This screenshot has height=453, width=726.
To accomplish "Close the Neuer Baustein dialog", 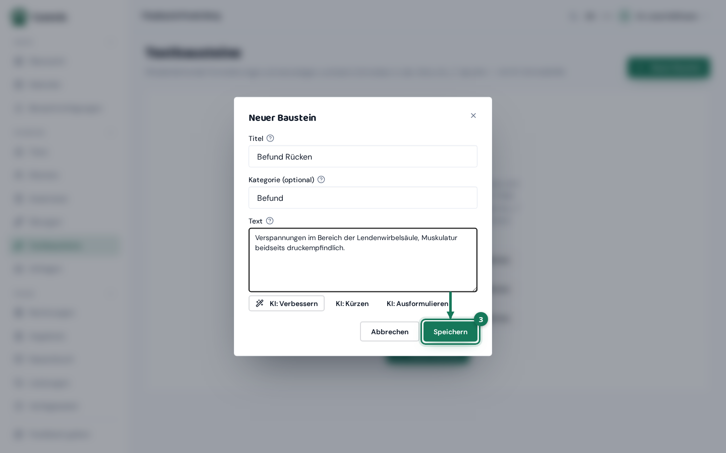I will [x=473, y=116].
